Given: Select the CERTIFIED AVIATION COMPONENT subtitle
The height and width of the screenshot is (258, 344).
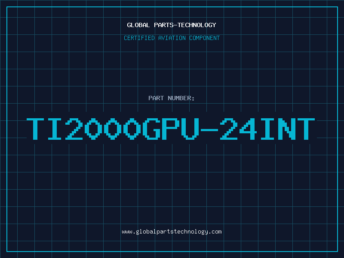Looking at the screenshot, I should [172, 38].
